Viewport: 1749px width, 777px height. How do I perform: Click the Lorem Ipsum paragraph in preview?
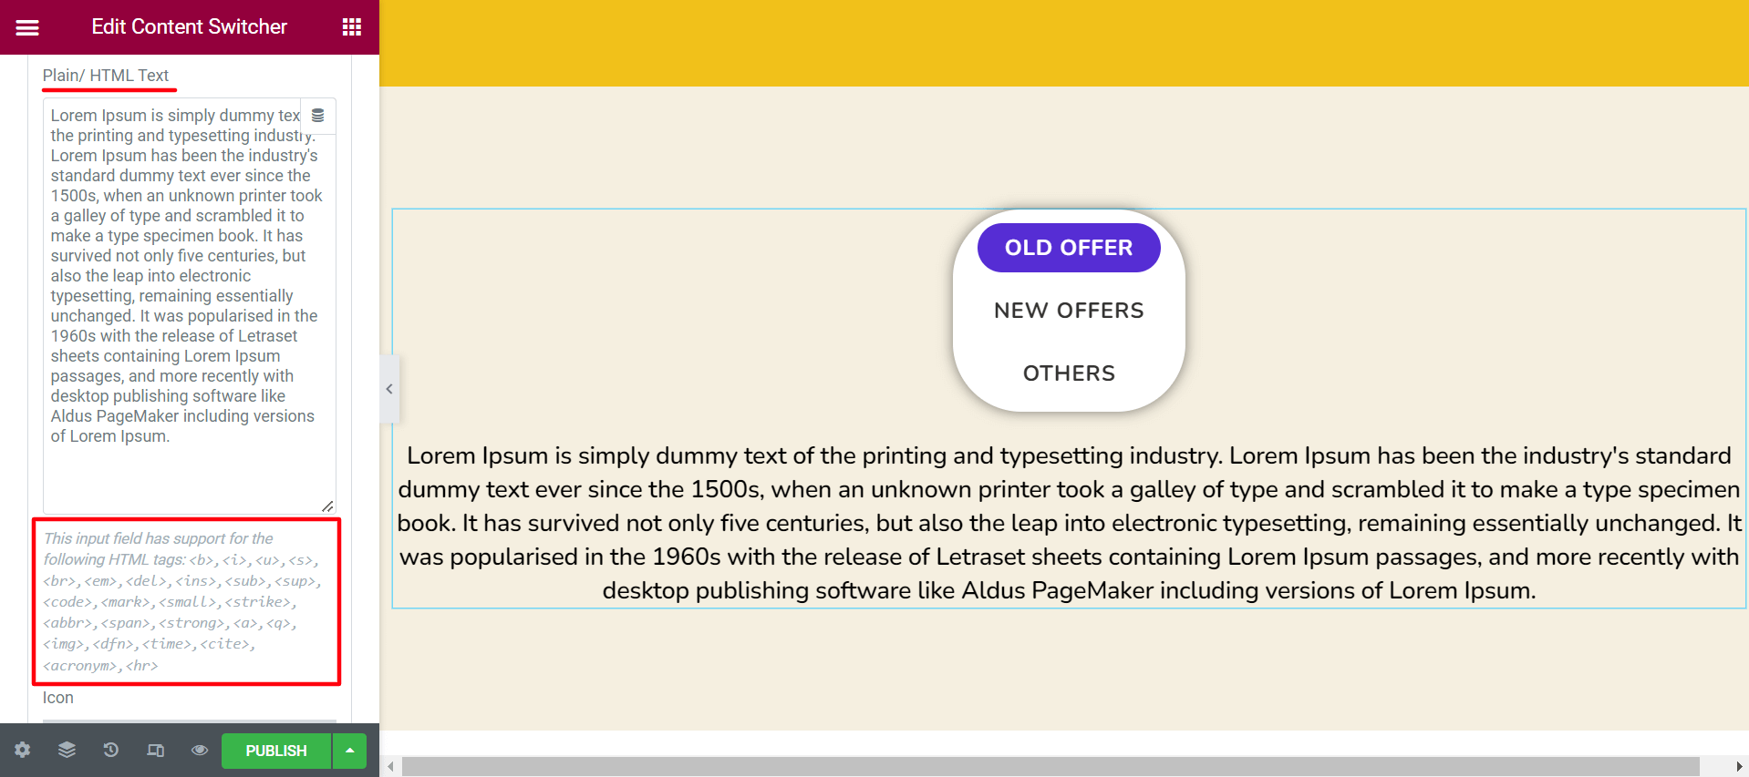[x=1069, y=523]
